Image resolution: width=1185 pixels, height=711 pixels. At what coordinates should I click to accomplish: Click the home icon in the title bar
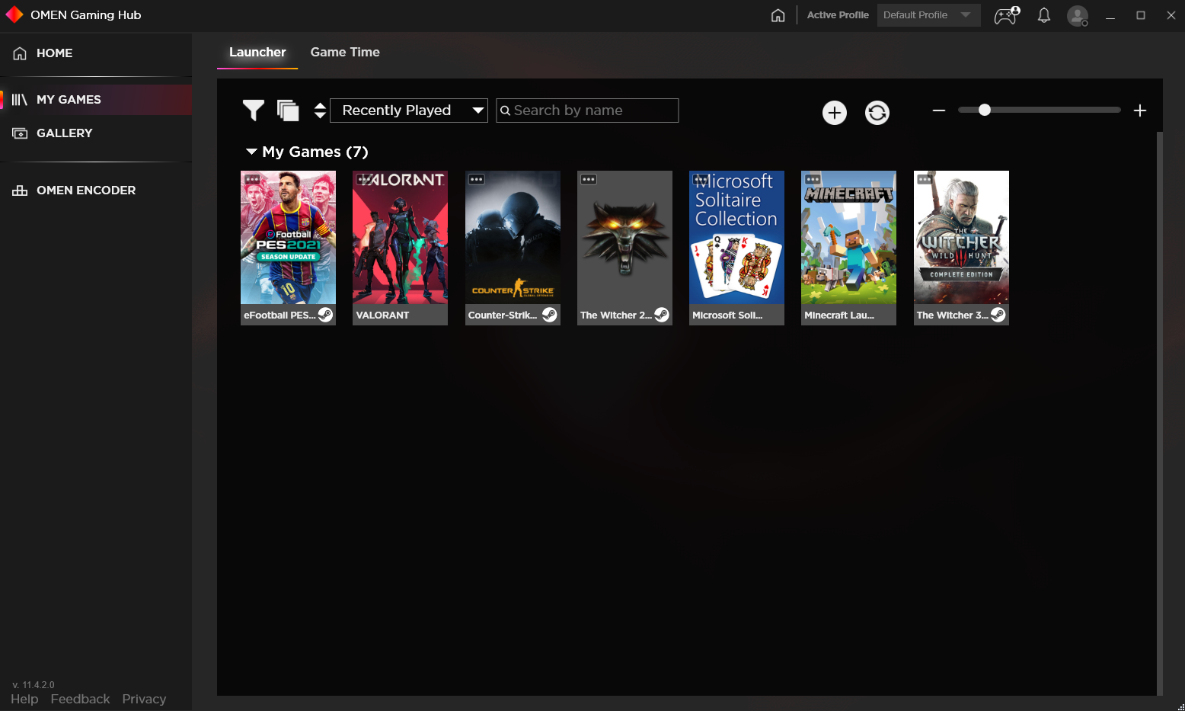click(778, 15)
